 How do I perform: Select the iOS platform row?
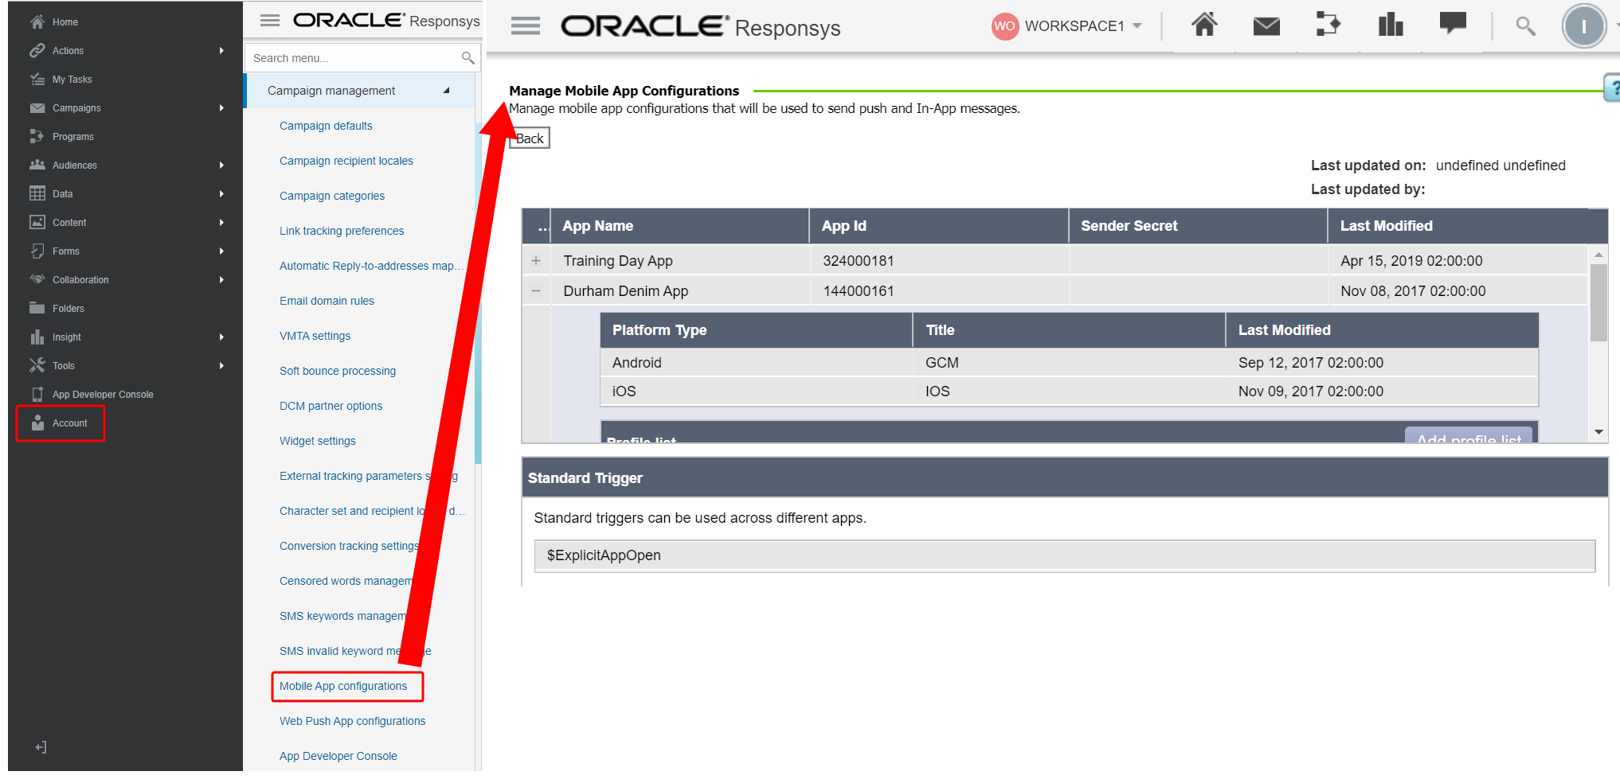[1069, 391]
